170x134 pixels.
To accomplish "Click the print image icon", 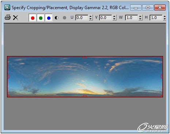I will click(x=8, y=18).
